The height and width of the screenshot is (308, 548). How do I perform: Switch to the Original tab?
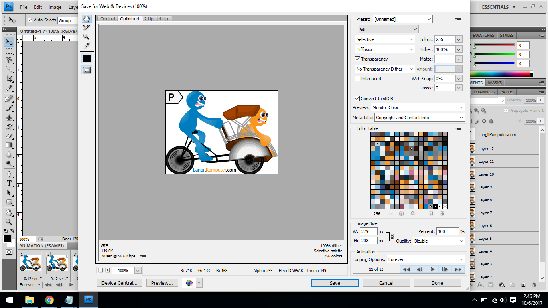coord(107,18)
